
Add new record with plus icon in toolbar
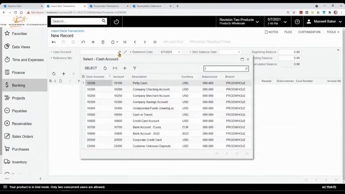click(x=93, y=42)
